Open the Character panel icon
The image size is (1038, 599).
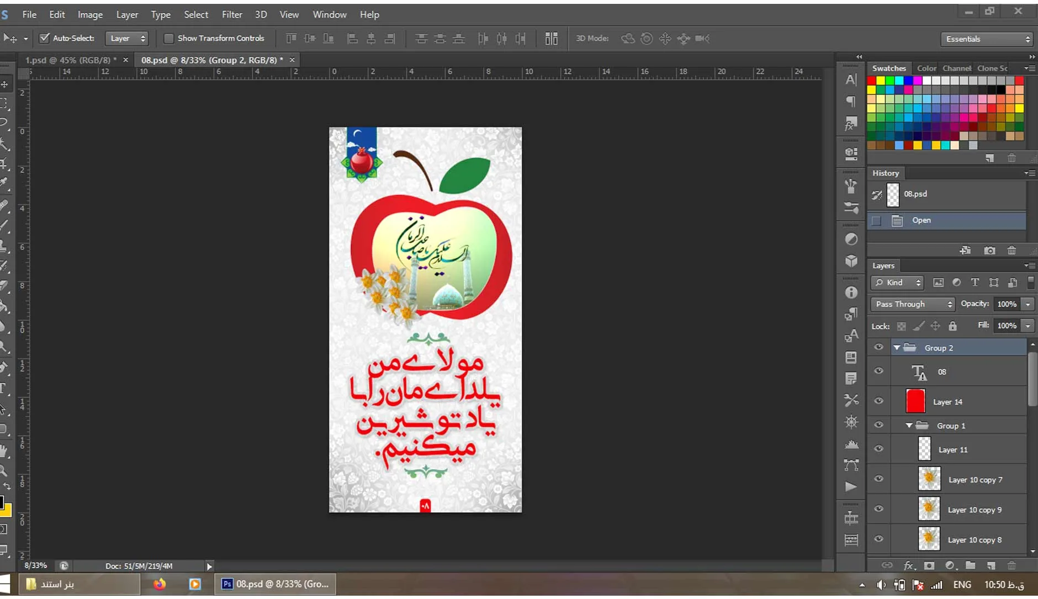pyautogui.click(x=851, y=79)
